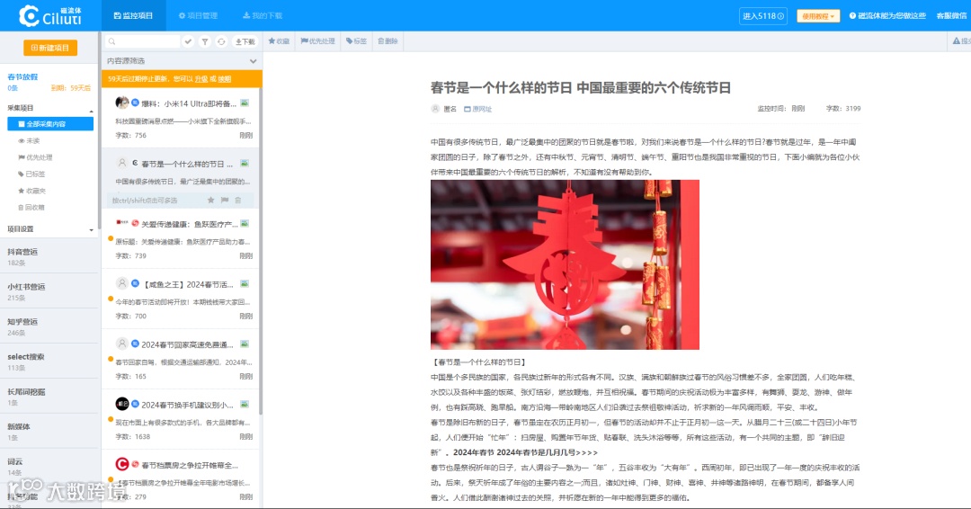Click 2024年春节是几月几号 bold link text
Viewport: 971px width, 509px height.
[525, 452]
